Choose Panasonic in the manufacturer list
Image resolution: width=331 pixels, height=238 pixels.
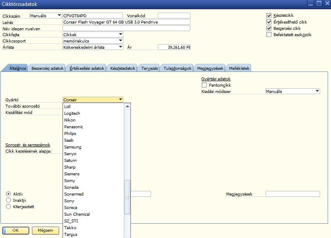coord(94,127)
